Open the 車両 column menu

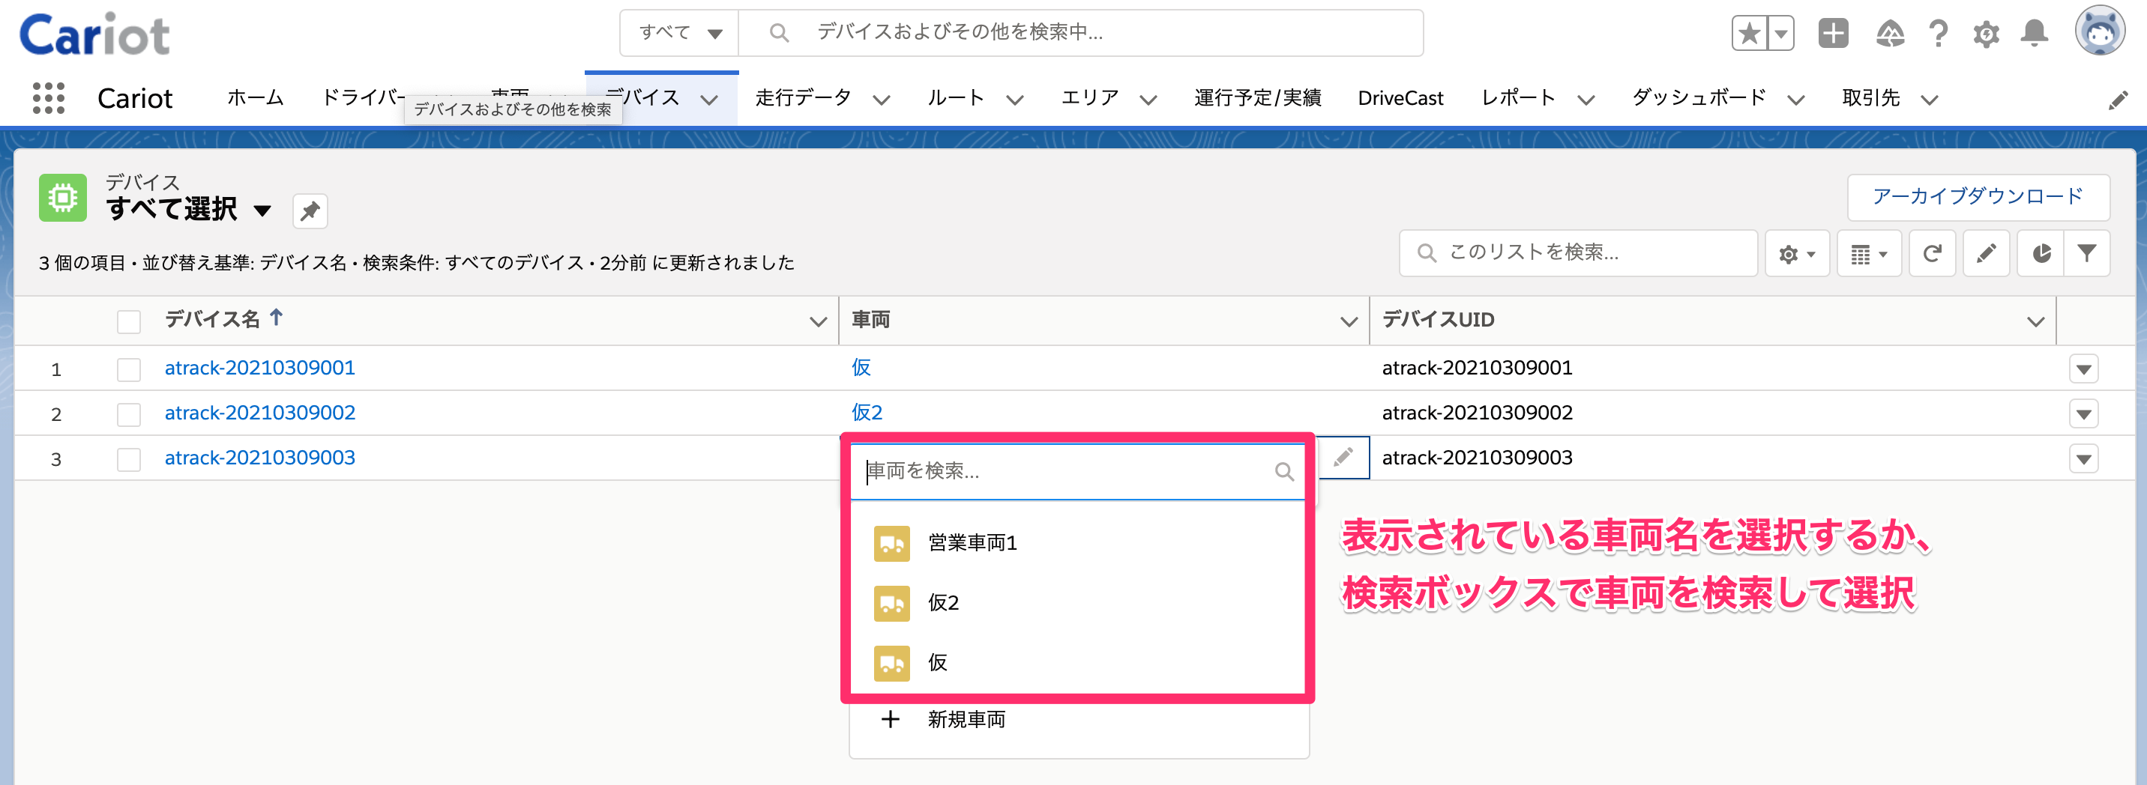tap(1349, 321)
